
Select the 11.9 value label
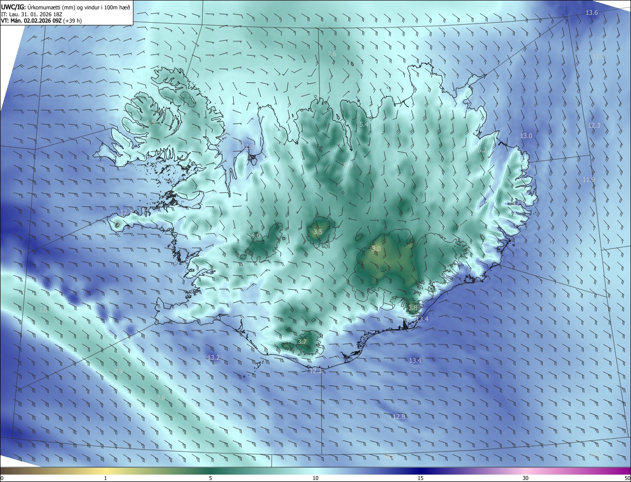[x=589, y=179]
